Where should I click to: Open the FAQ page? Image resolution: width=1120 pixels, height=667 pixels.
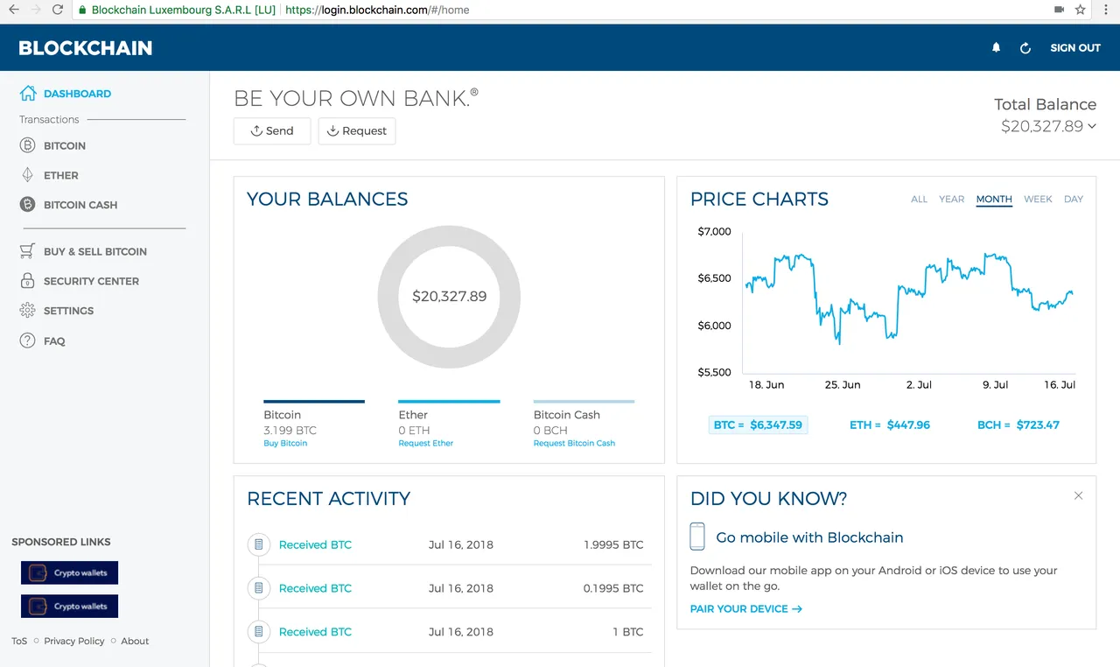pyautogui.click(x=54, y=341)
